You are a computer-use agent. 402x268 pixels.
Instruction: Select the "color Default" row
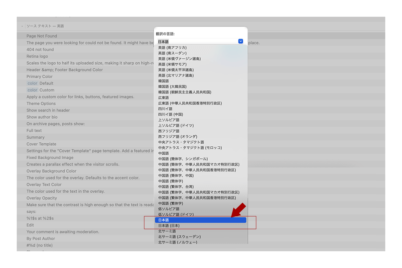coord(40,83)
